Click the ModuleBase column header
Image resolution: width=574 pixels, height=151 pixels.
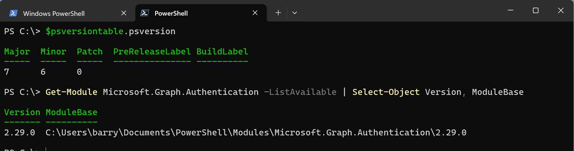(x=71, y=112)
